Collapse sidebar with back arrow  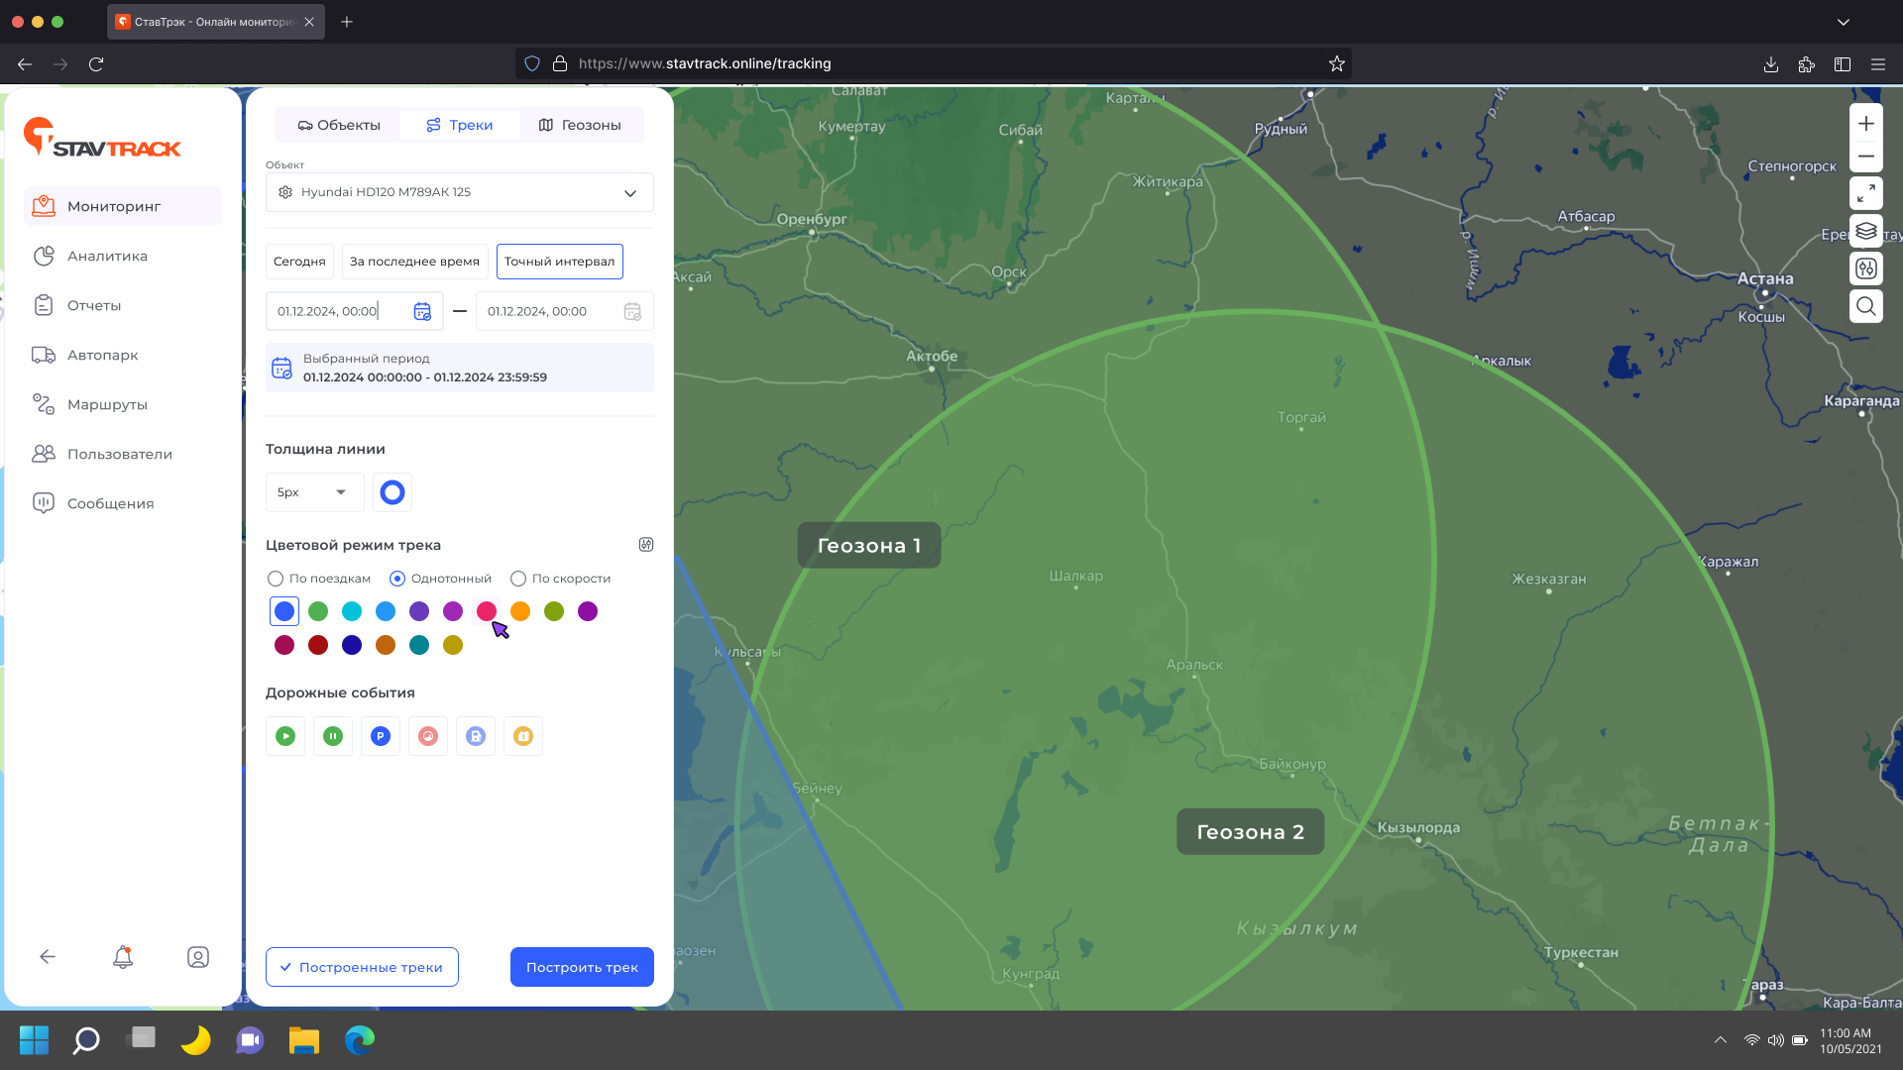point(48,957)
